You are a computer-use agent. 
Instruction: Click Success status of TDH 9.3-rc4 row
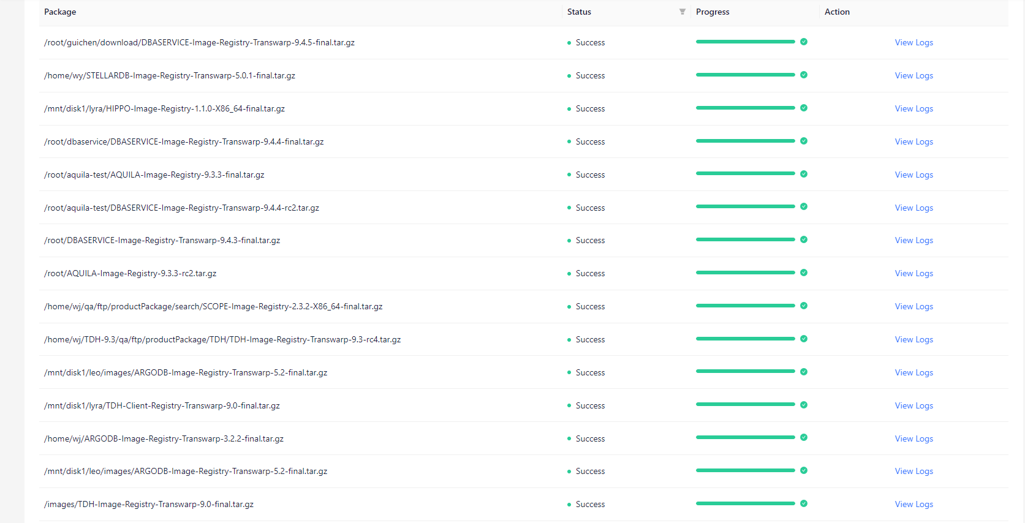click(x=586, y=339)
